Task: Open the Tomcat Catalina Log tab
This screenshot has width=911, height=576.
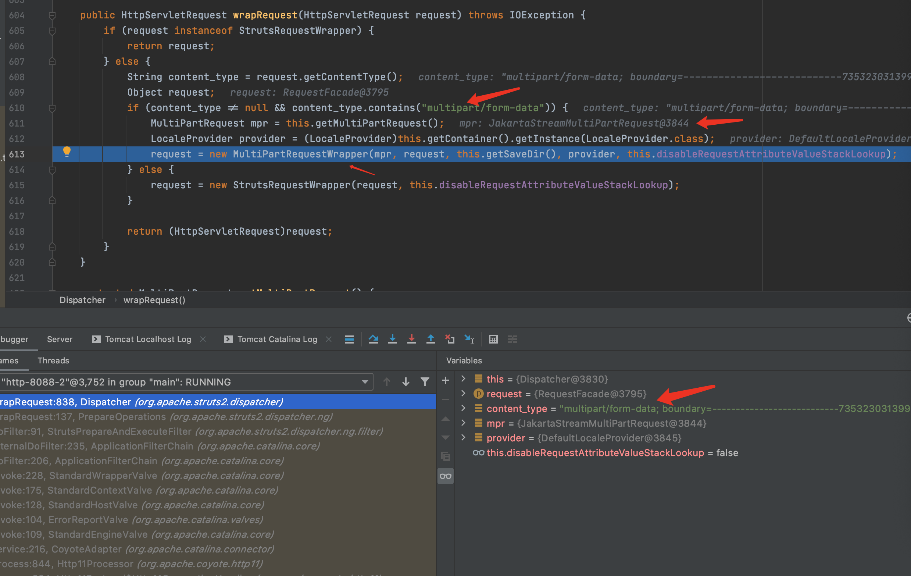Action: [277, 339]
